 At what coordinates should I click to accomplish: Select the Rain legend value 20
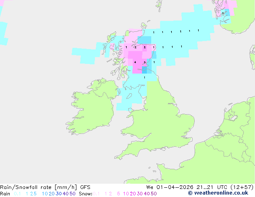coord(51,194)
